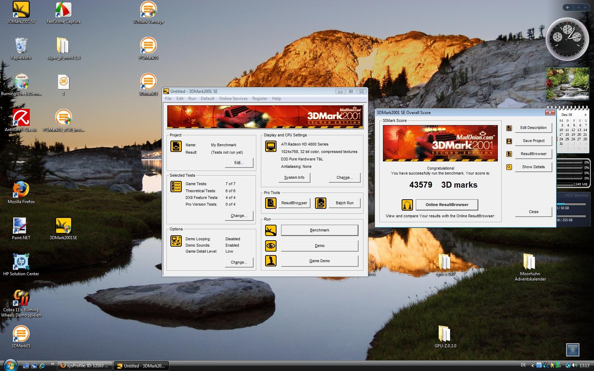
Task: Click Edit... button in Project section
Action: coord(239,163)
